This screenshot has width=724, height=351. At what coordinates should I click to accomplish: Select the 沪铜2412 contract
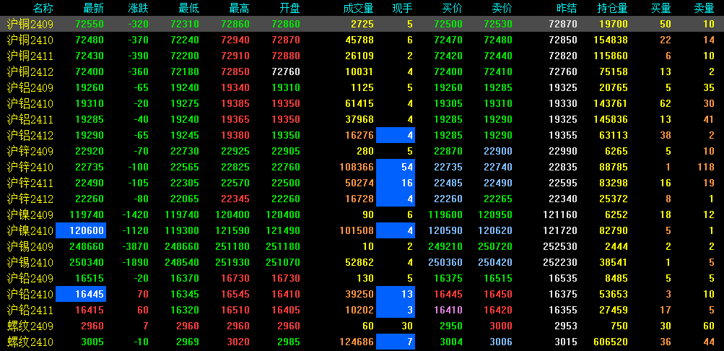click(30, 72)
